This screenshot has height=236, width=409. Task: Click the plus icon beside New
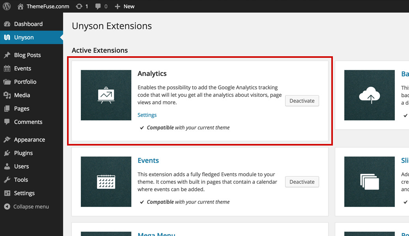[x=118, y=7]
